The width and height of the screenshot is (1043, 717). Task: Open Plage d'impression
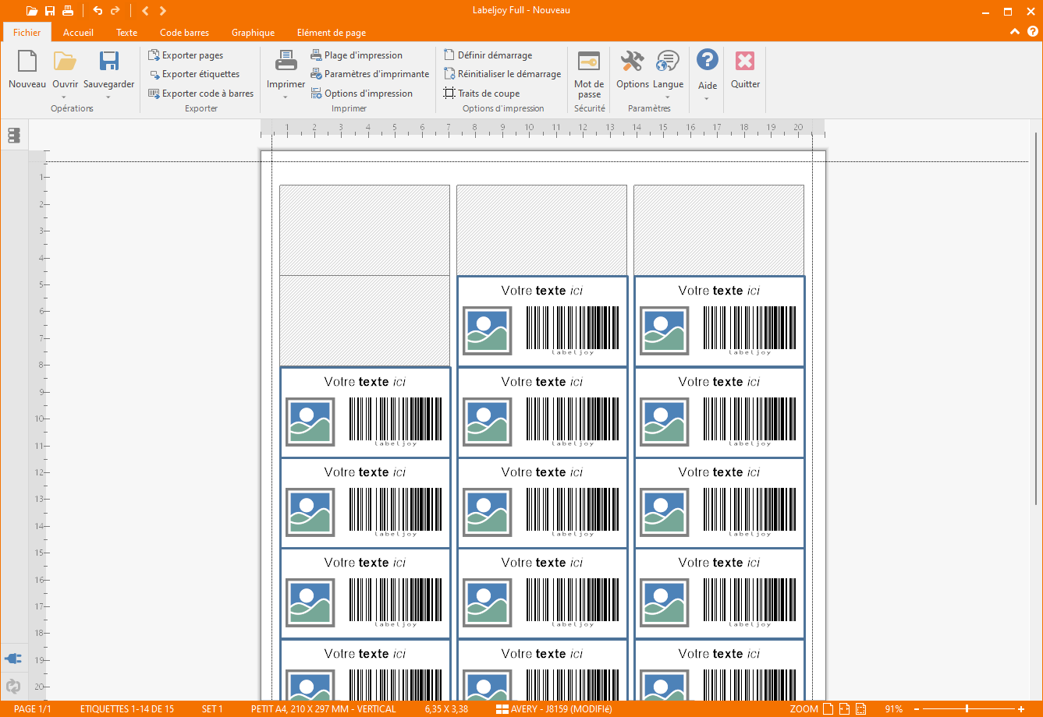coord(357,55)
